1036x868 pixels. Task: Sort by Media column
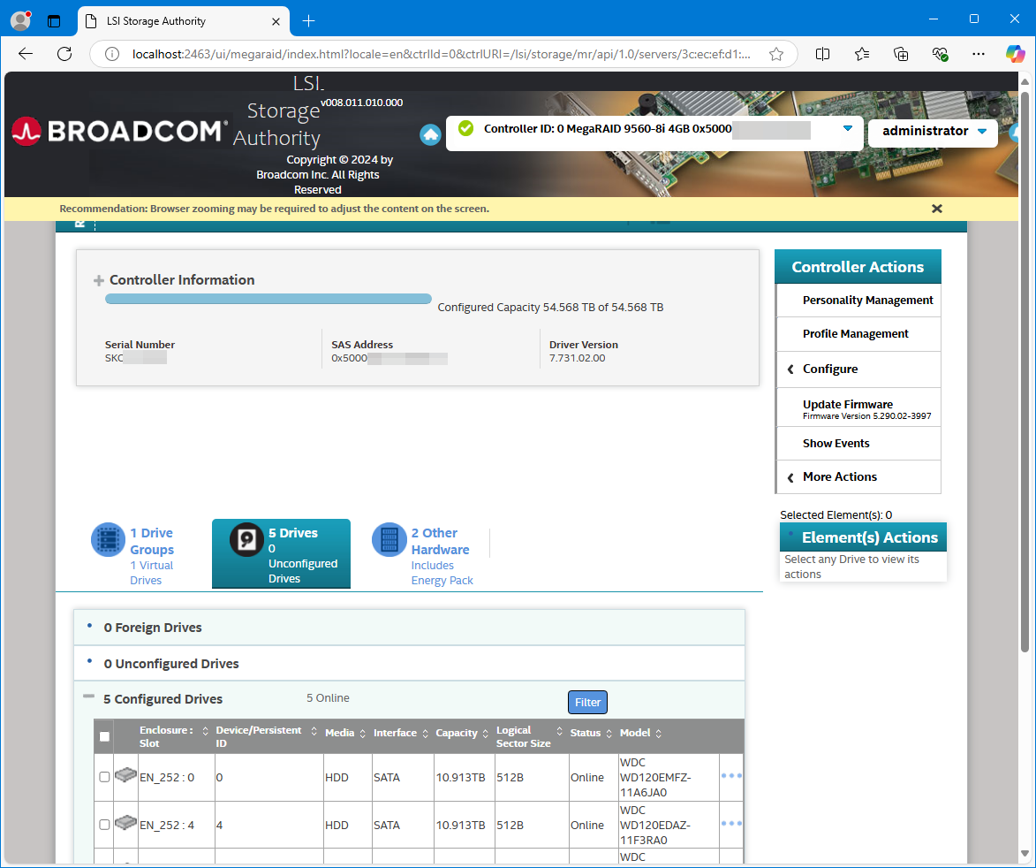(x=362, y=734)
